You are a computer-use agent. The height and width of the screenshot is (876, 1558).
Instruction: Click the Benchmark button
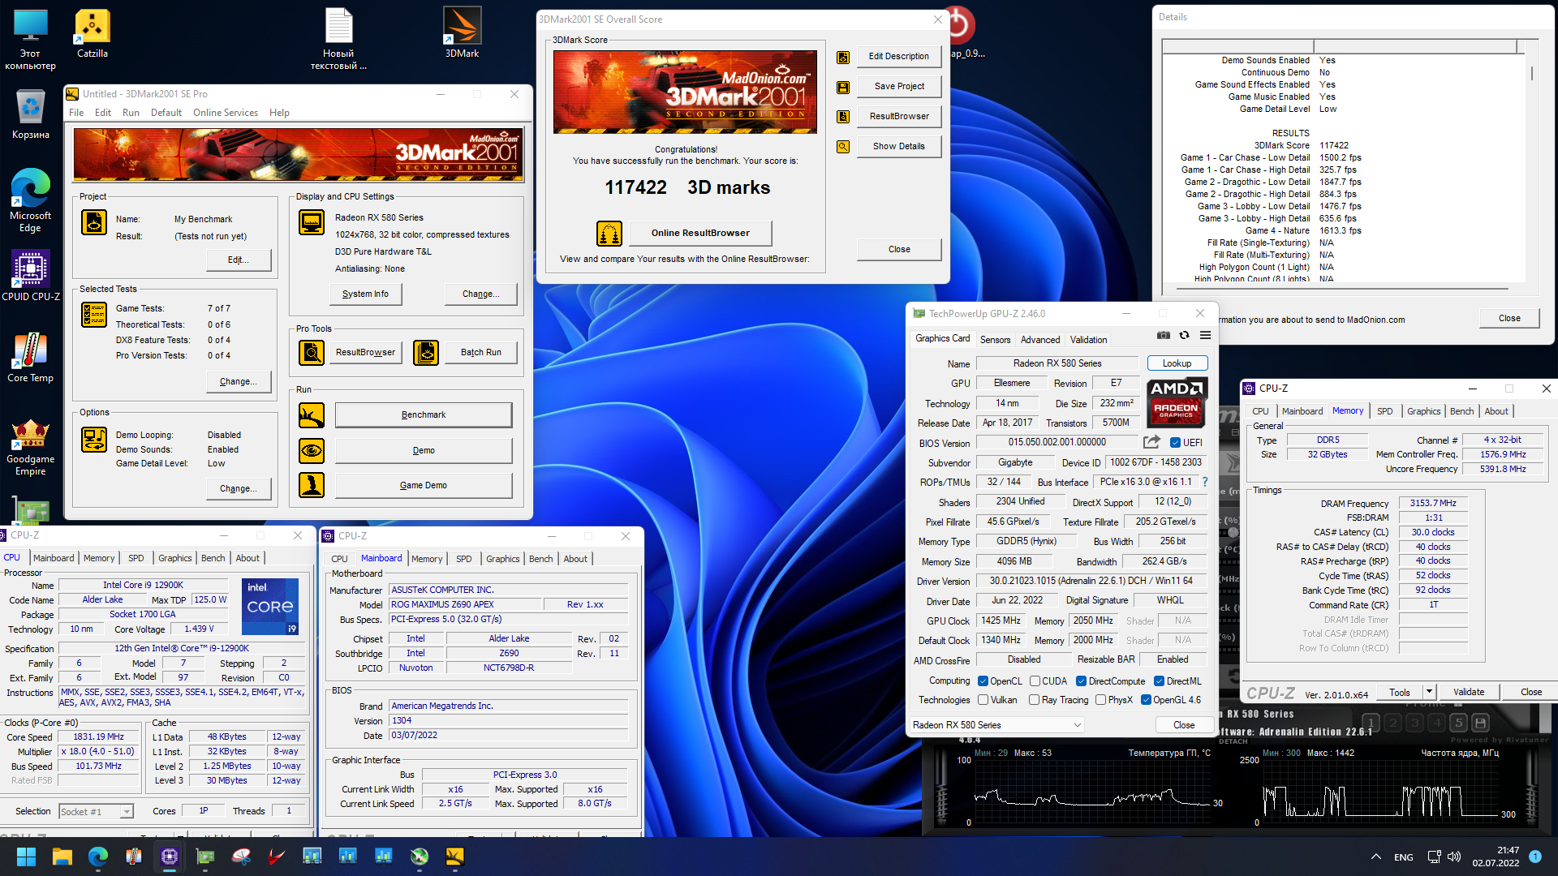(424, 415)
